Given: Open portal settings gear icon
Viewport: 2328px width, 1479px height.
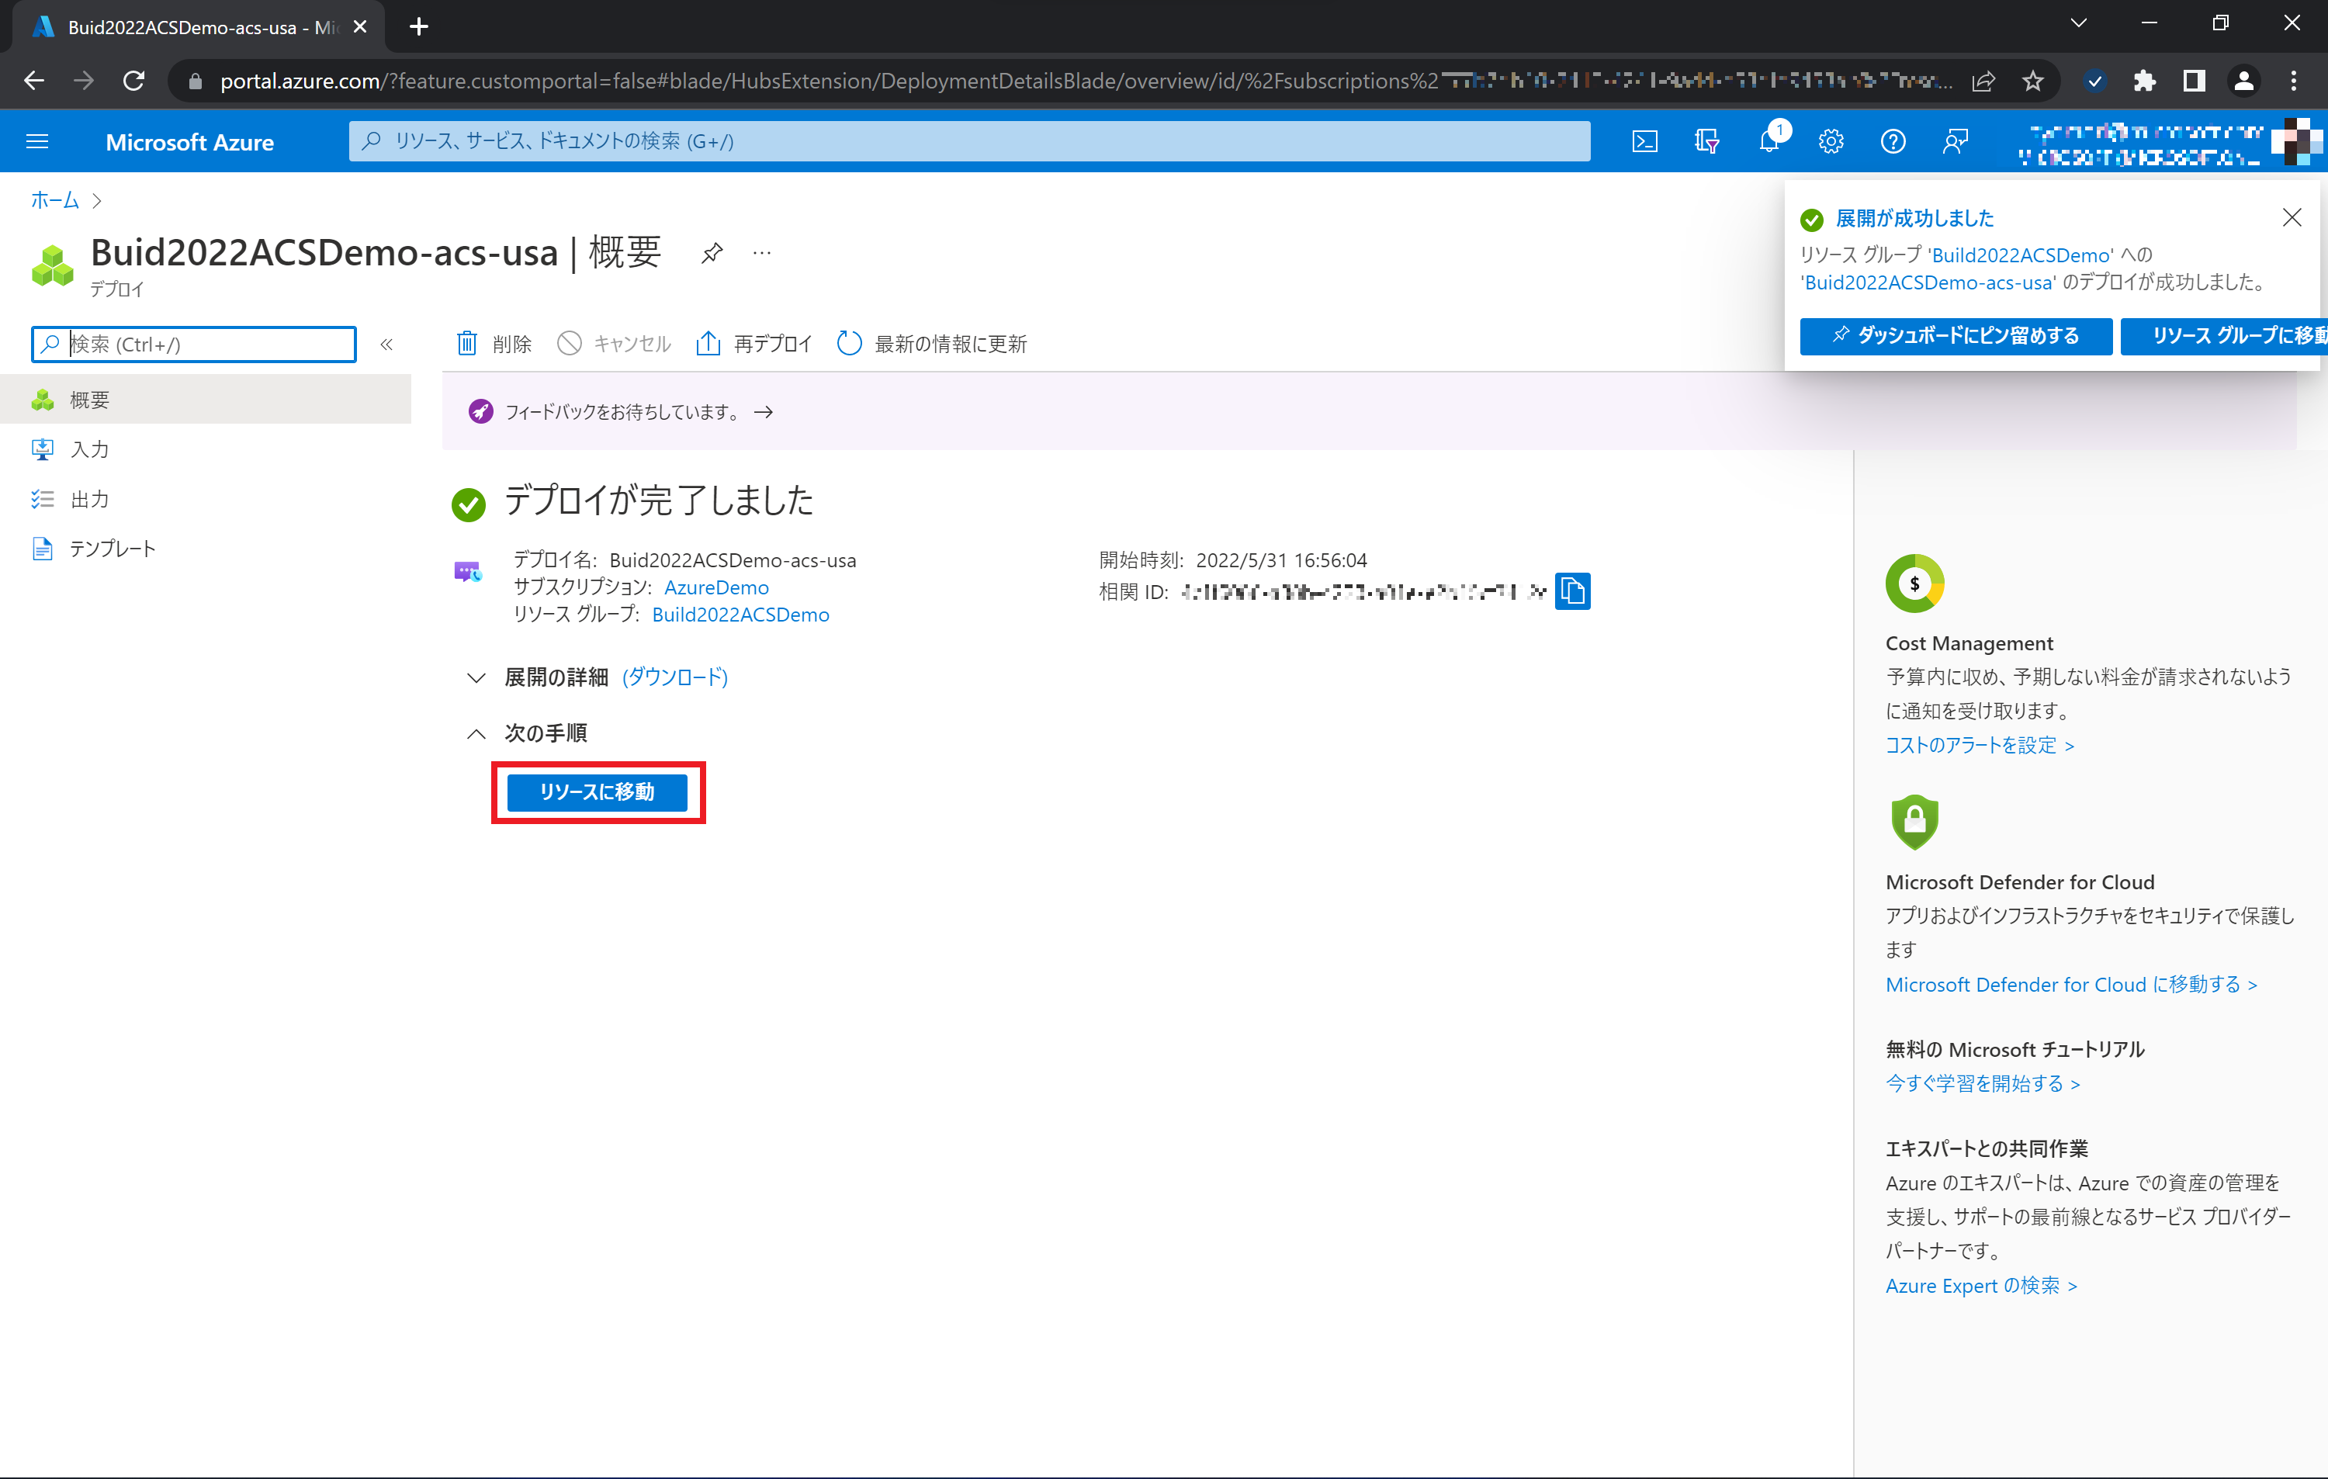Looking at the screenshot, I should [x=1830, y=142].
